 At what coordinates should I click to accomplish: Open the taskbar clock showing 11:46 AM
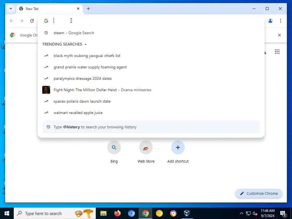pyautogui.click(x=267, y=213)
